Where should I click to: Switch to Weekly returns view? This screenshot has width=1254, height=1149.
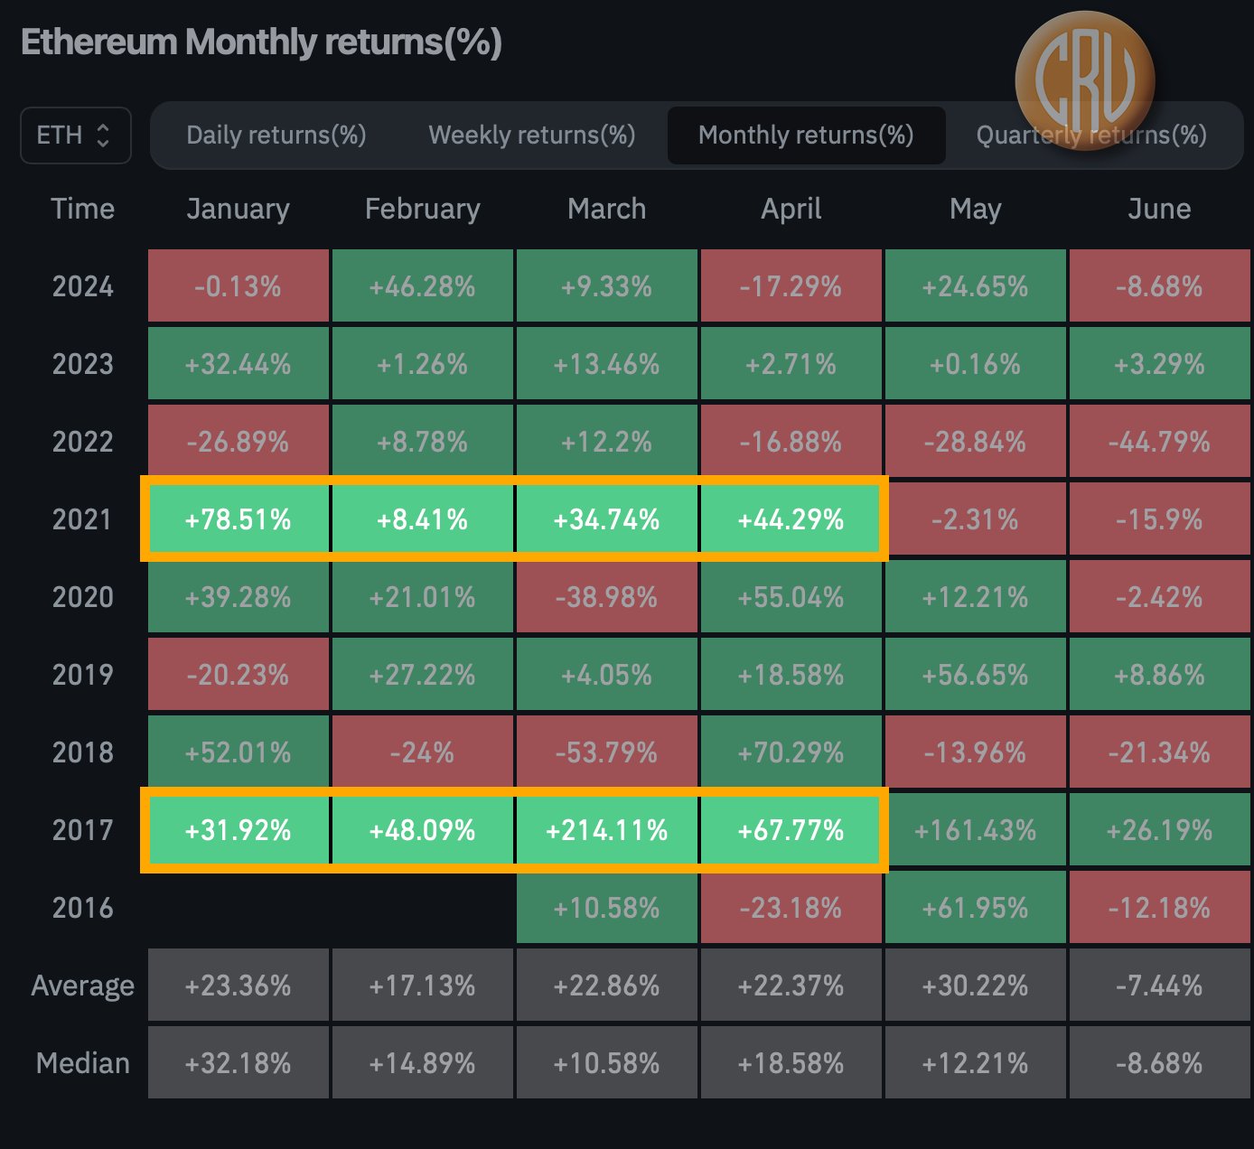click(x=531, y=135)
